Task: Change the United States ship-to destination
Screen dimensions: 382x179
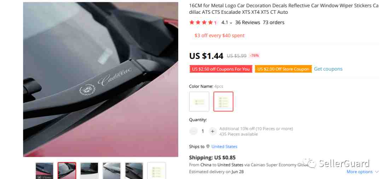Action: click(224, 147)
